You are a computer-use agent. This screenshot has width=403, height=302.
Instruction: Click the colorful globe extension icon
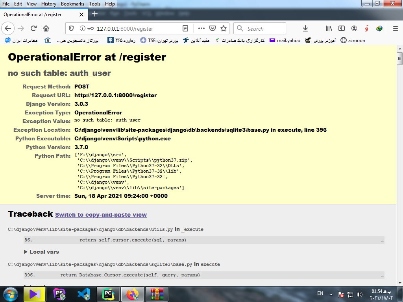[379, 28]
